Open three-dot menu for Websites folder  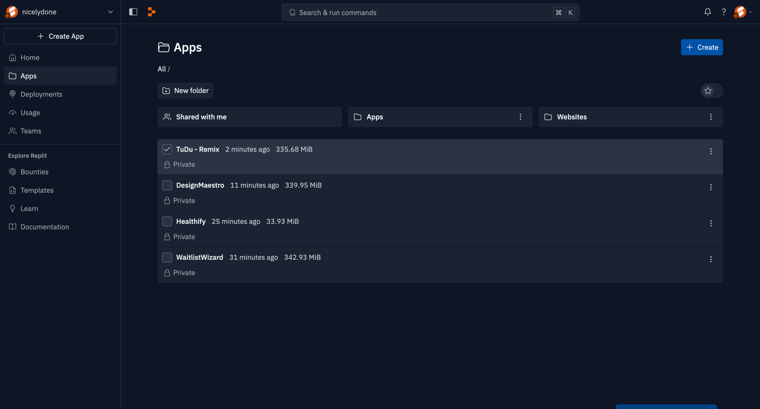pos(711,117)
